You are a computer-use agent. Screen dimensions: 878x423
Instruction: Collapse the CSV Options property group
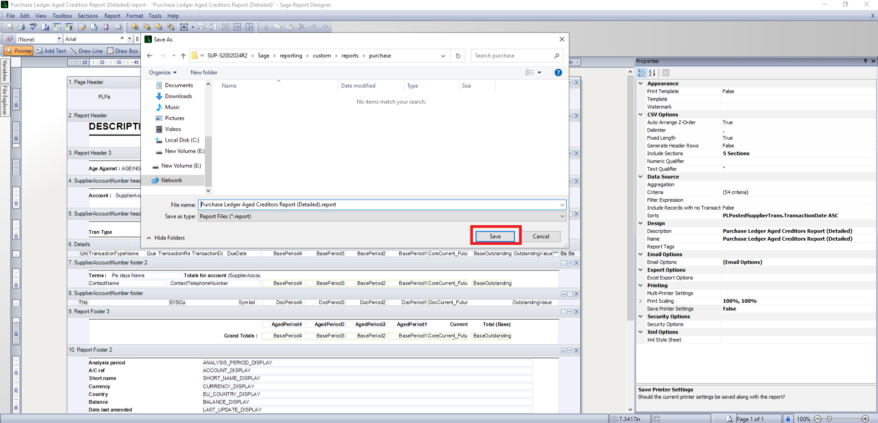[640, 114]
